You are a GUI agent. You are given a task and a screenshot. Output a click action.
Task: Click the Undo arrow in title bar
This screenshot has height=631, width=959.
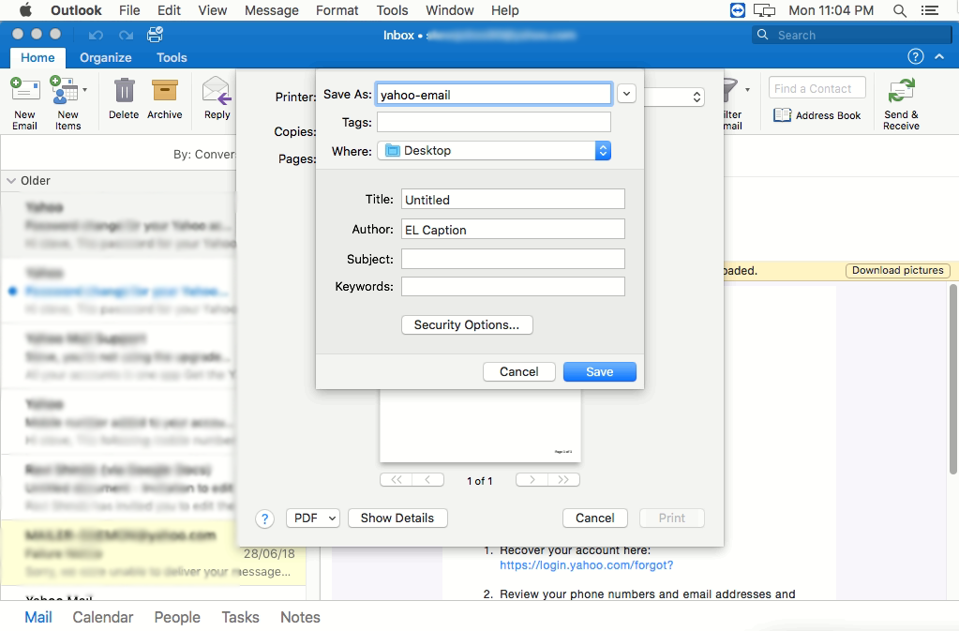coord(96,36)
